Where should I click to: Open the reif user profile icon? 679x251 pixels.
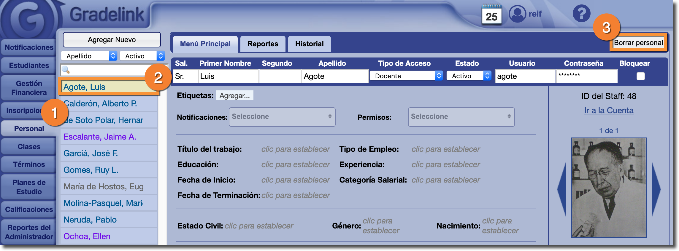[x=517, y=14]
